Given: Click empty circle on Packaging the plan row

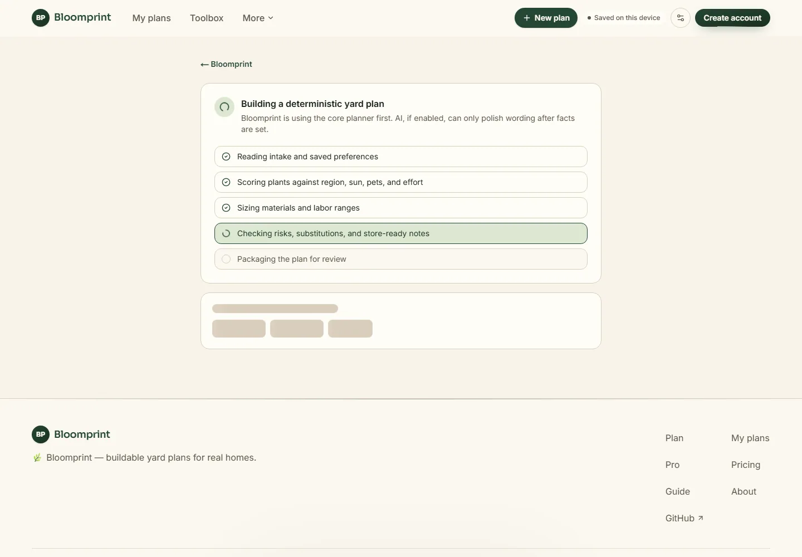Looking at the screenshot, I should [226, 259].
